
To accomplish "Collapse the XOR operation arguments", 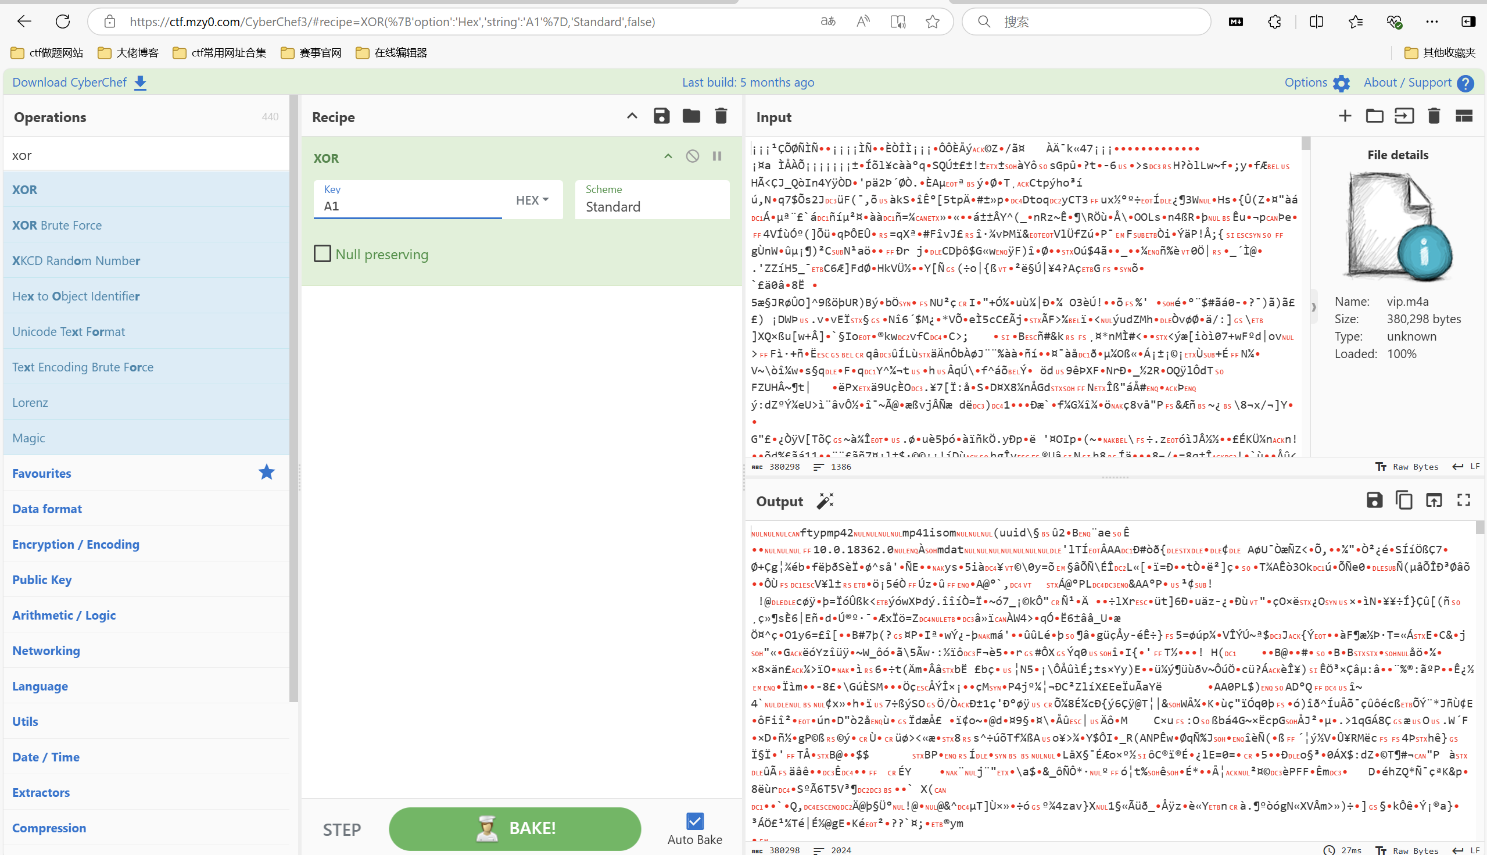I will click(x=668, y=156).
